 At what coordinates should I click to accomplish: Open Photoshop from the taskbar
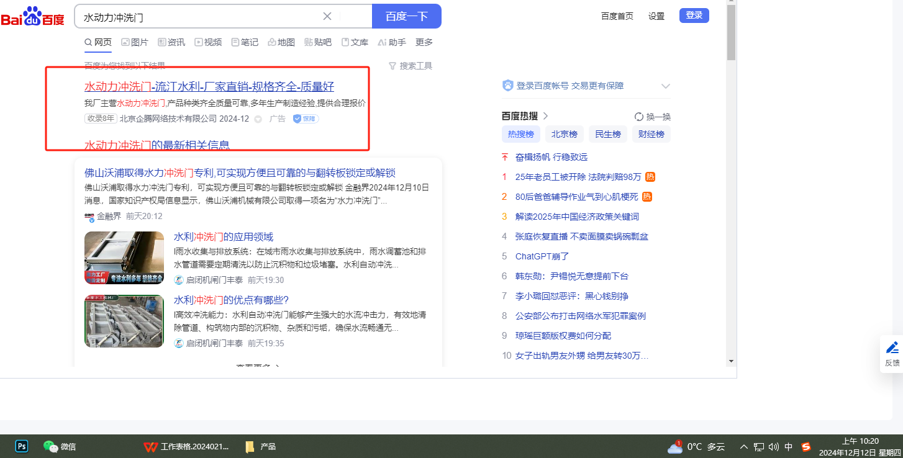click(22, 446)
